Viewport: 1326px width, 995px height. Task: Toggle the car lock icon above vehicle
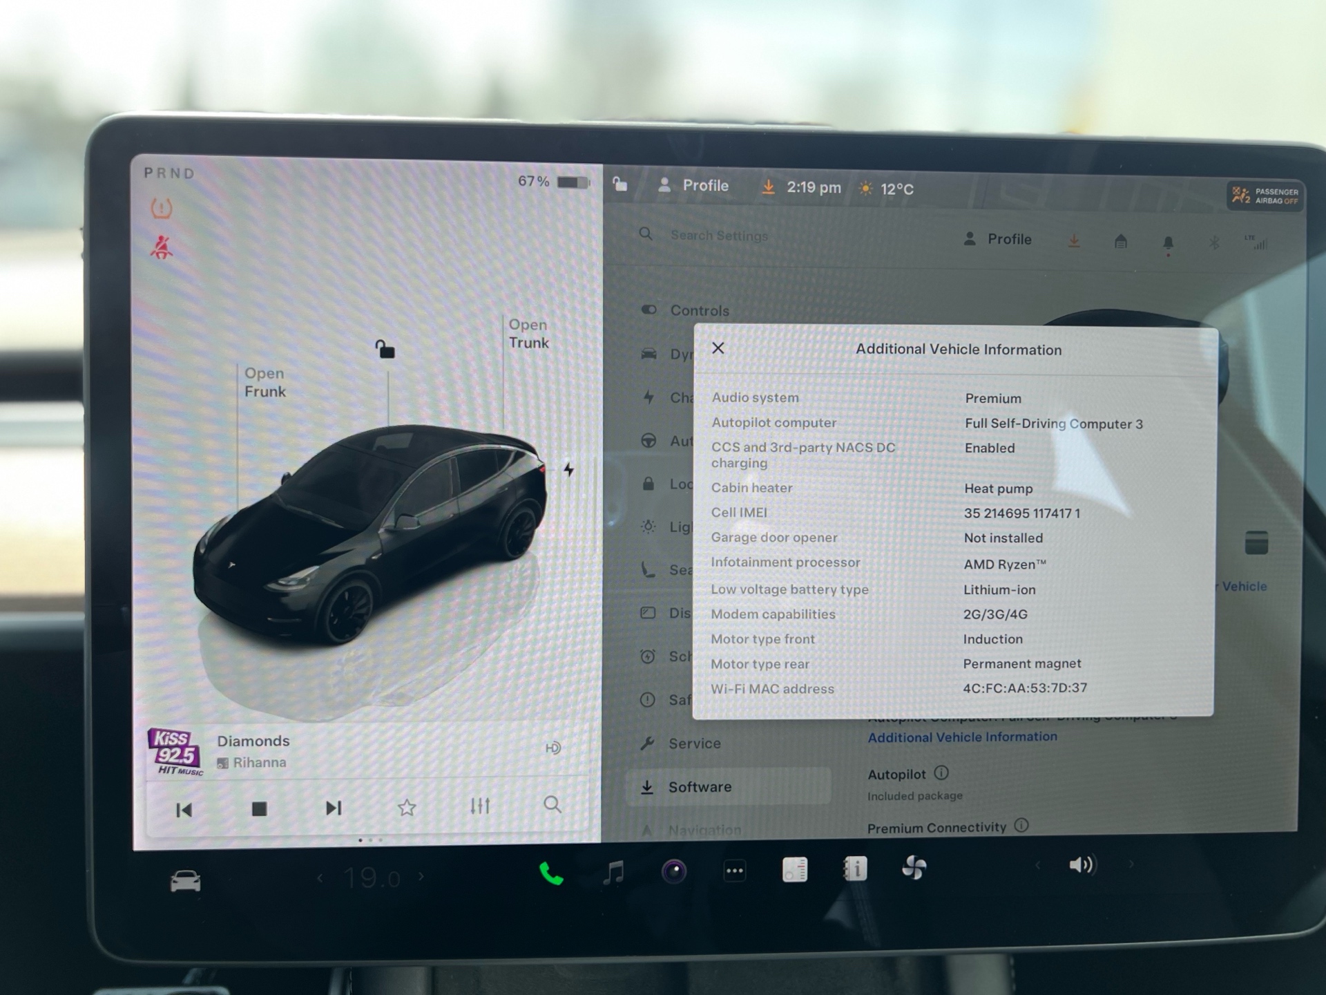tap(385, 349)
